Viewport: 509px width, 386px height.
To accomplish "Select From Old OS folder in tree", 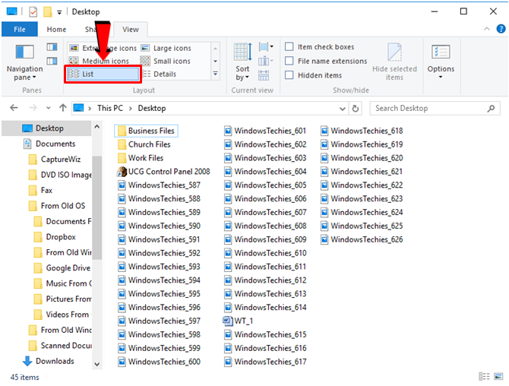I will click(57, 206).
